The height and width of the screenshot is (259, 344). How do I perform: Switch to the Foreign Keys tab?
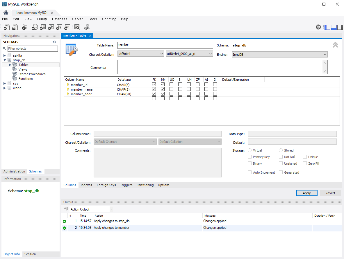tap(106, 185)
